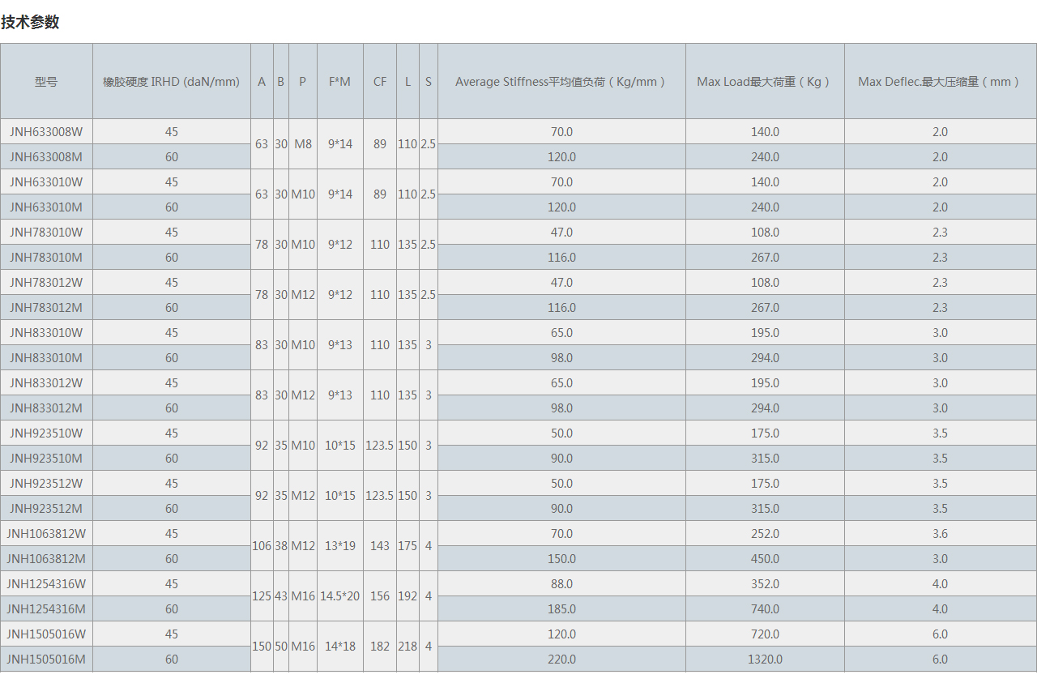Click the JNH1063812W model cell
The width and height of the screenshot is (1037, 683).
pyautogui.click(x=46, y=534)
